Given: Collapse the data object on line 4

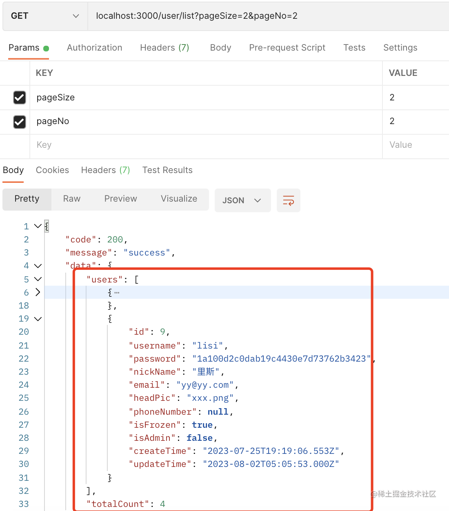Looking at the screenshot, I should click(x=38, y=266).
